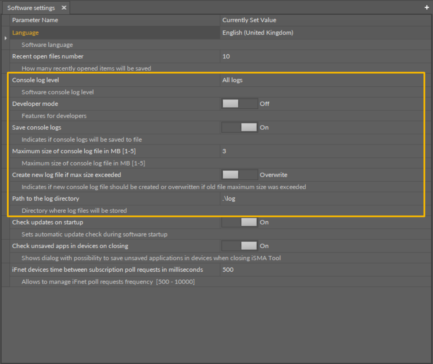Enable Developer mode
This screenshot has width=433, height=364.
coord(239,103)
